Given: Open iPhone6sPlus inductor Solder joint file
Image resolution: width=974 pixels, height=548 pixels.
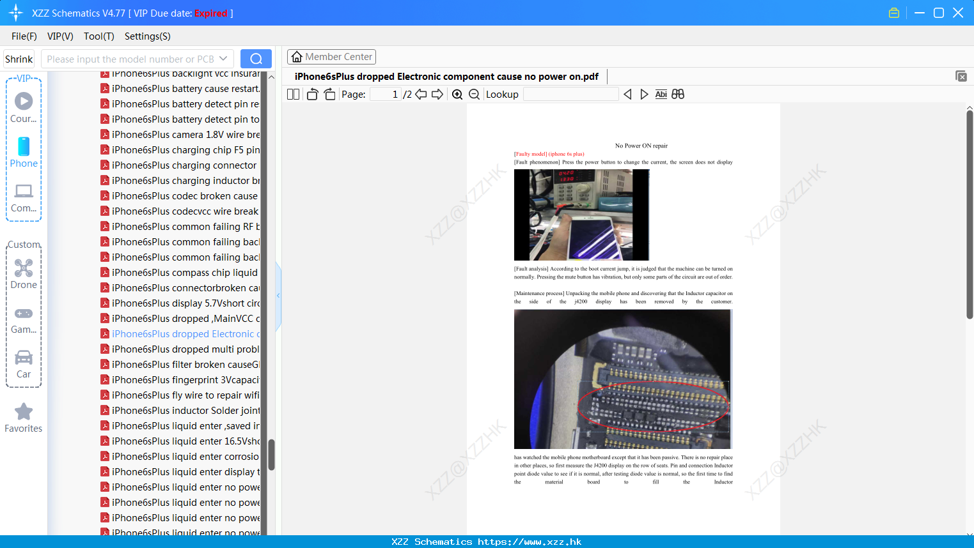Looking at the screenshot, I should [180, 411].
